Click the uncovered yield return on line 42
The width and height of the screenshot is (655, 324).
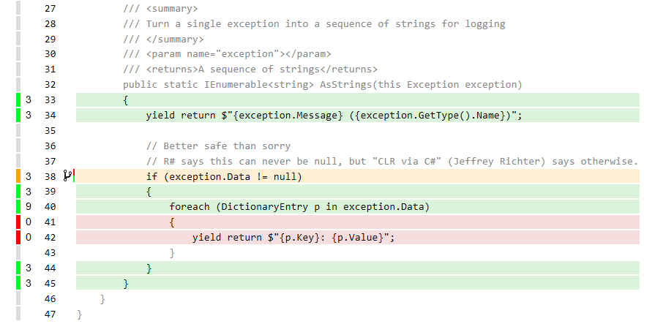coord(293,238)
